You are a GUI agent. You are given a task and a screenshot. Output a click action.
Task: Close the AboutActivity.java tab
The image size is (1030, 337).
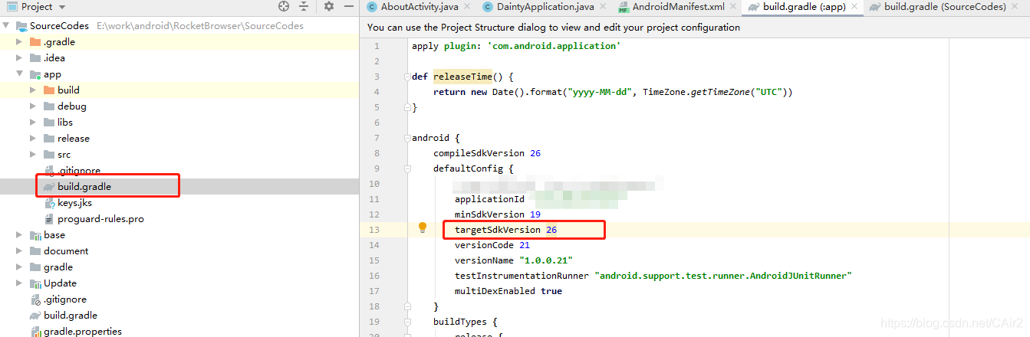(469, 7)
